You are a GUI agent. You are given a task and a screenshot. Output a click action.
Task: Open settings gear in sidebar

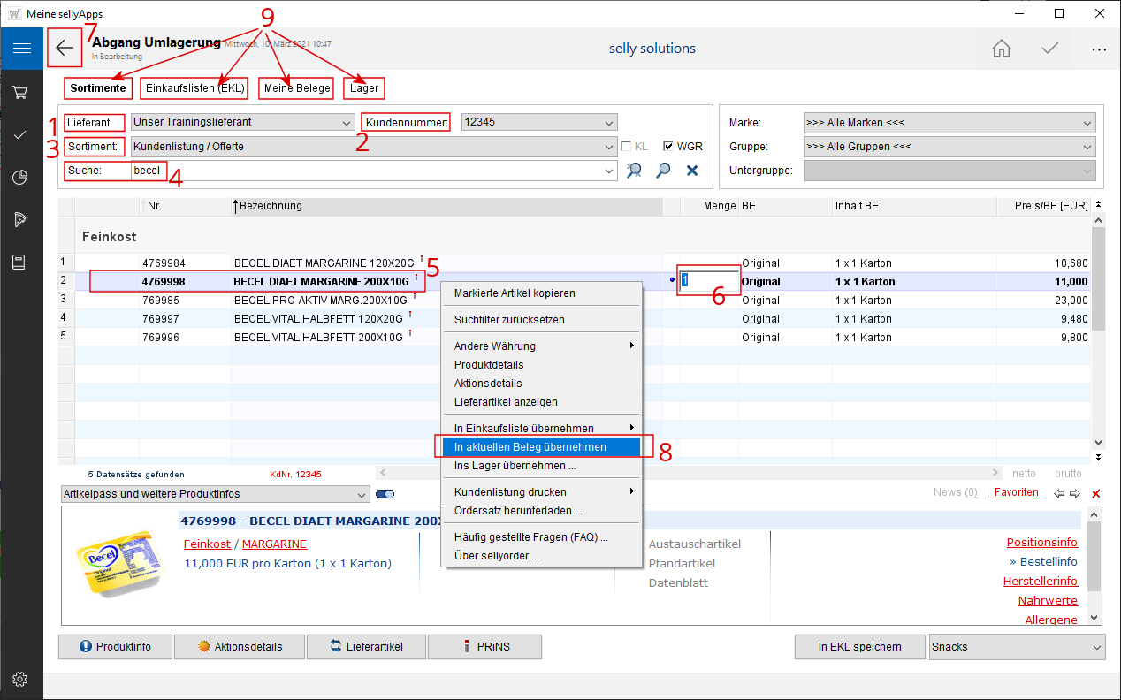click(x=21, y=679)
